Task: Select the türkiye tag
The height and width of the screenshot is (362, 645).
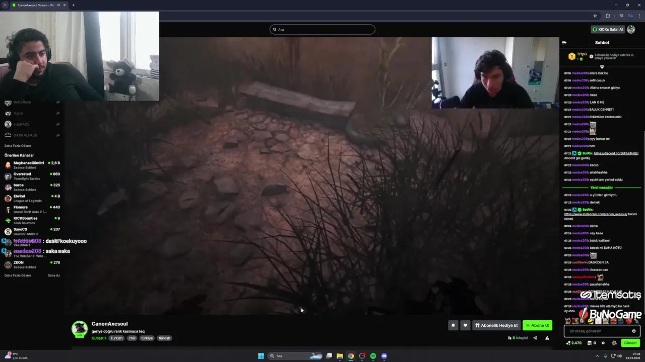Action: pyautogui.click(x=147, y=338)
